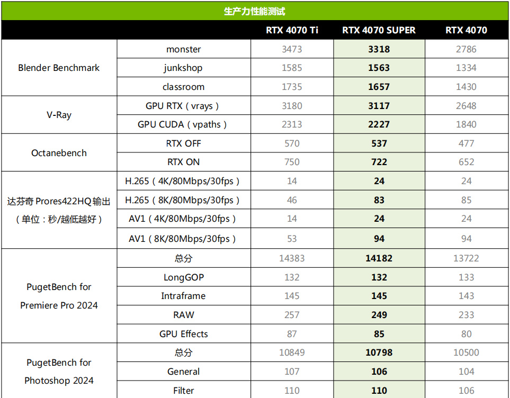Screen dimensions: 510x398
Task: Click the junkshop score 1563
Action: click(x=379, y=68)
